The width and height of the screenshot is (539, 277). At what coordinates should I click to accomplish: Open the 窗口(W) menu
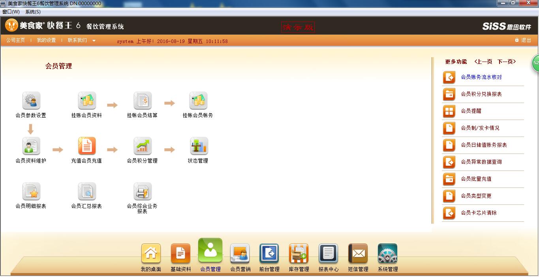[11, 12]
